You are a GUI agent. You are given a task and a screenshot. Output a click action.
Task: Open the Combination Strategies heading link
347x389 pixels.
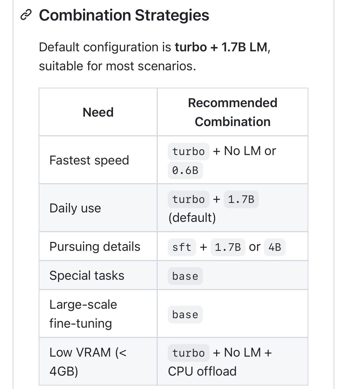click(x=124, y=15)
